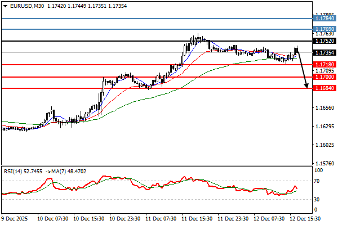Click the 1.17000 red level tag
The width and height of the screenshot is (338, 225).
coord(324,76)
